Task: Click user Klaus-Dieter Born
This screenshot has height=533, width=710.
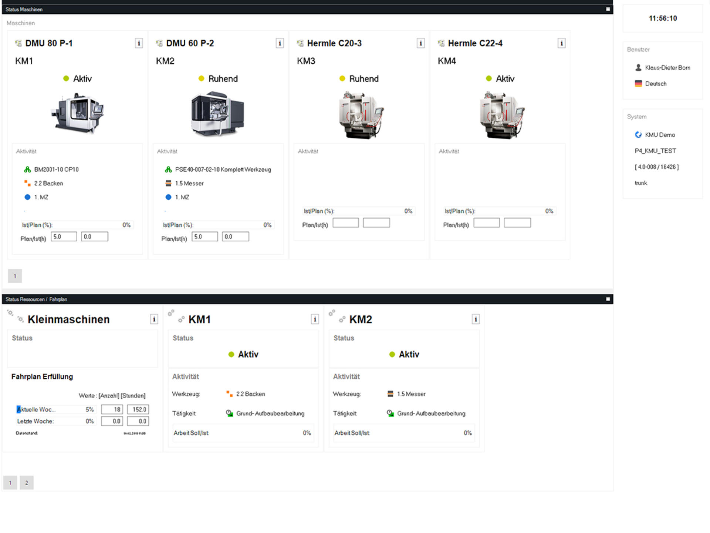Action: (x=667, y=68)
